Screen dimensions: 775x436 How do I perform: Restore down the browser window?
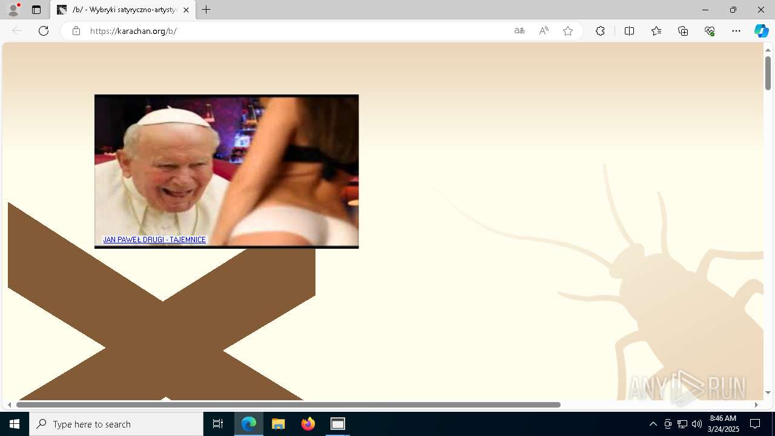pos(733,10)
